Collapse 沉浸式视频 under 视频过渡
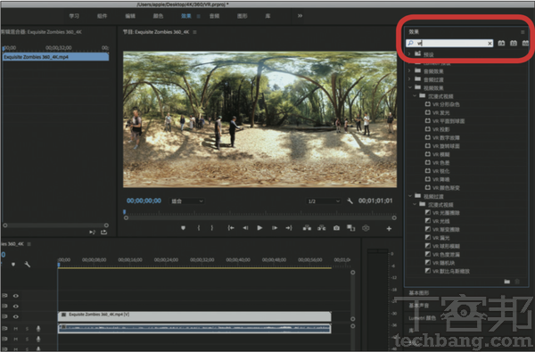This screenshot has height=352, width=535. tap(415, 204)
